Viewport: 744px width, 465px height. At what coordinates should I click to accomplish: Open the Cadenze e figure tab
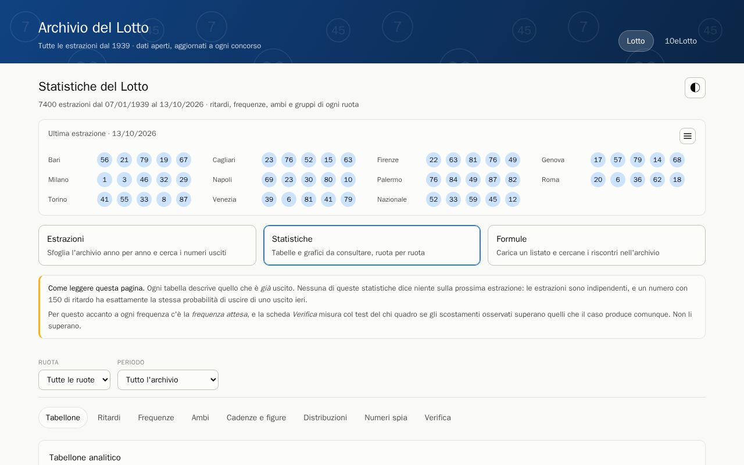click(x=256, y=417)
